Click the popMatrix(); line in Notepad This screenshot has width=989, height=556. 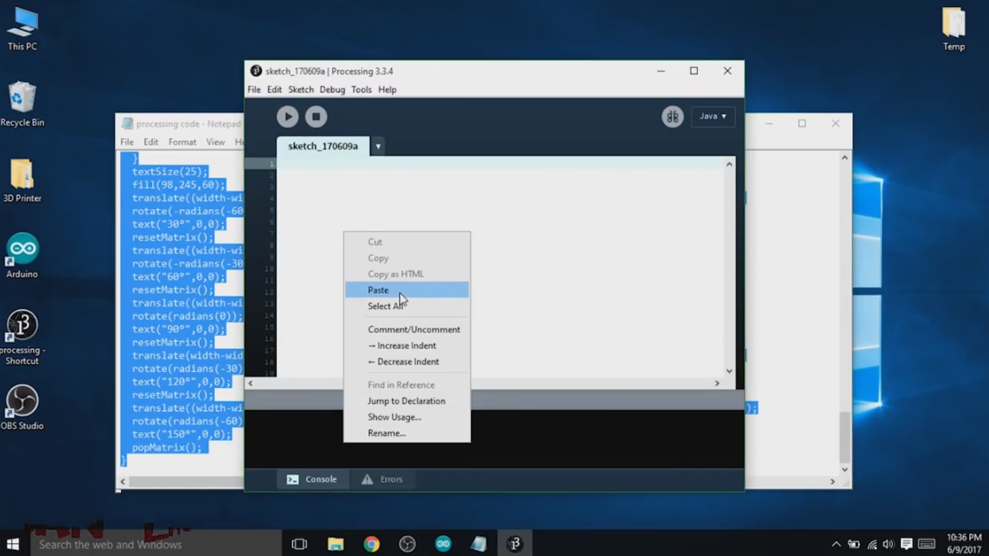tap(167, 448)
